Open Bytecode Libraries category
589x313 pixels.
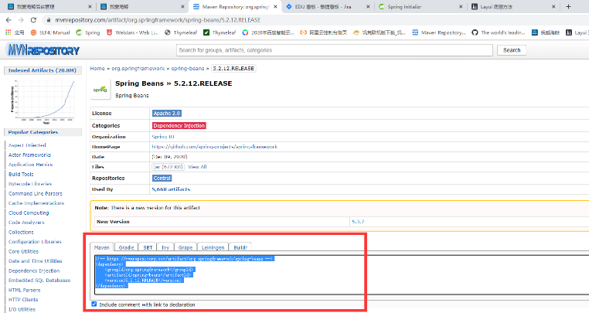(x=30, y=184)
